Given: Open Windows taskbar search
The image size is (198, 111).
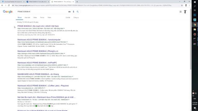Looking at the screenshot, I should tap(195, 6).
